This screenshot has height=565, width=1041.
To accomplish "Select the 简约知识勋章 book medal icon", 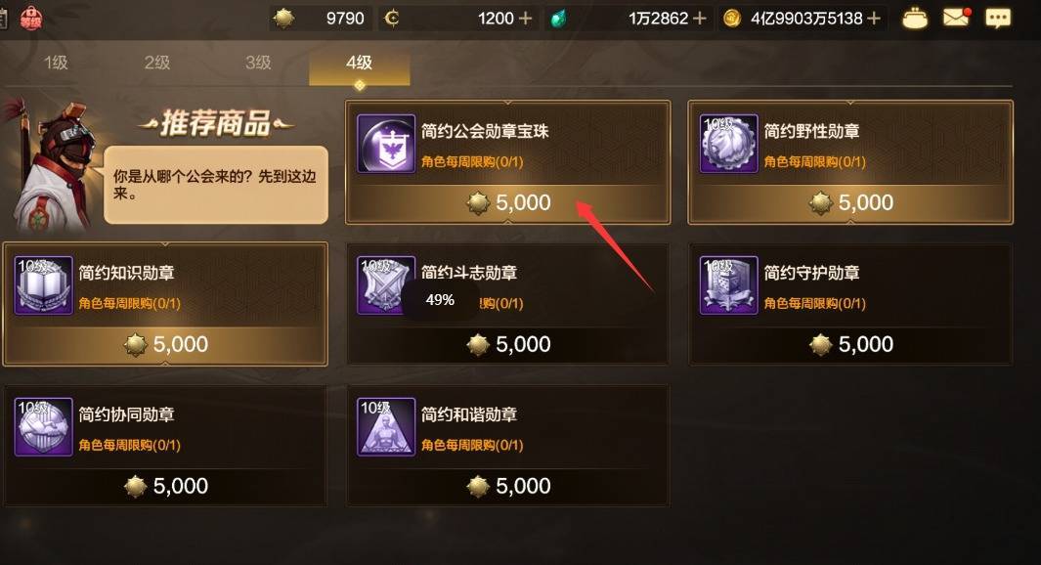I will pyautogui.click(x=43, y=285).
